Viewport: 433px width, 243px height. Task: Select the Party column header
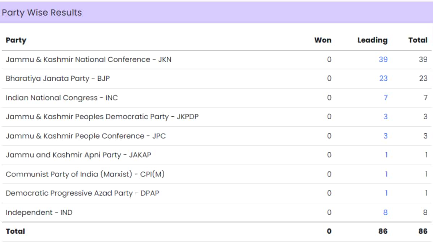point(16,40)
